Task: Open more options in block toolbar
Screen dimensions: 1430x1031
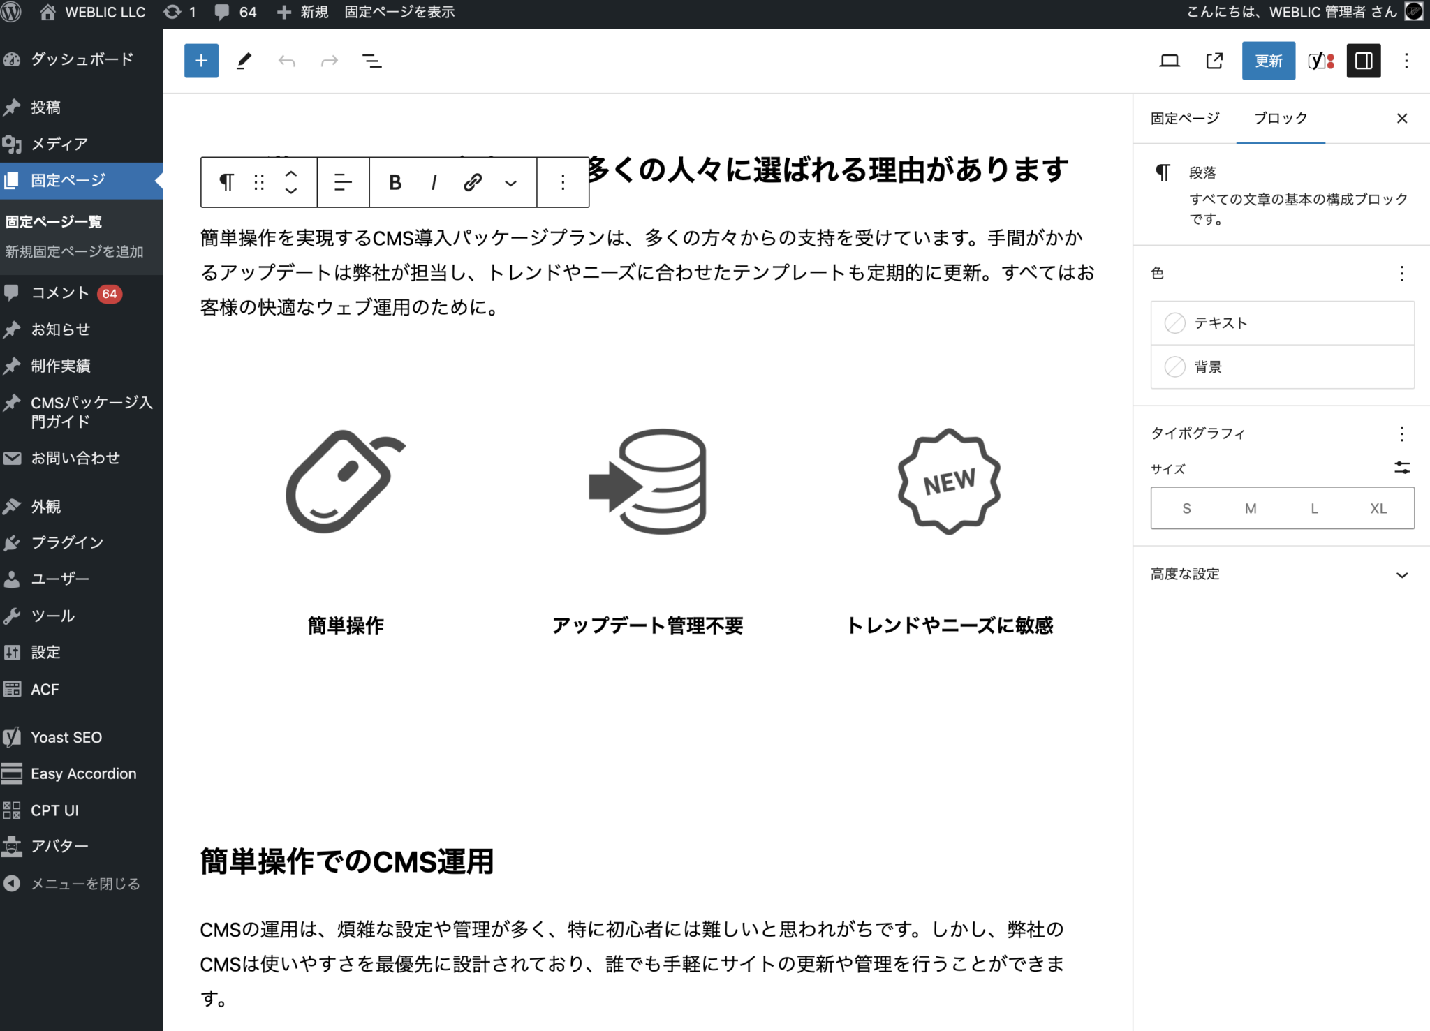Action: (x=563, y=182)
